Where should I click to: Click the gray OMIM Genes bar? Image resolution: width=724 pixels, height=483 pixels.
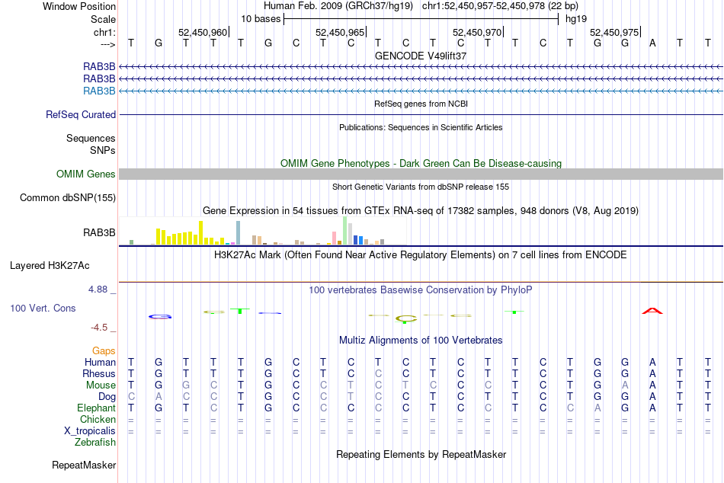click(x=421, y=174)
